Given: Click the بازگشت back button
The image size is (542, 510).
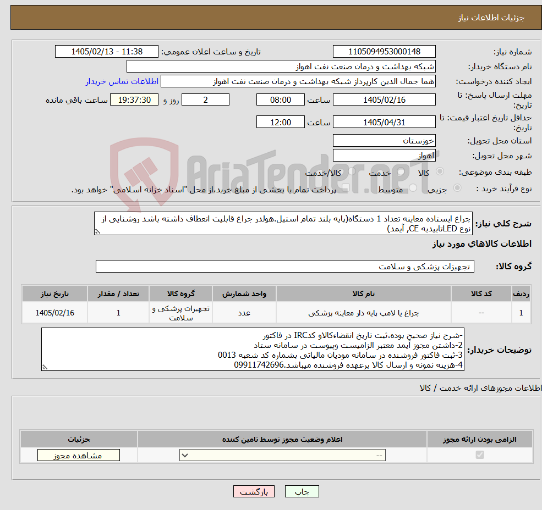Looking at the screenshot, I should pos(254,491).
